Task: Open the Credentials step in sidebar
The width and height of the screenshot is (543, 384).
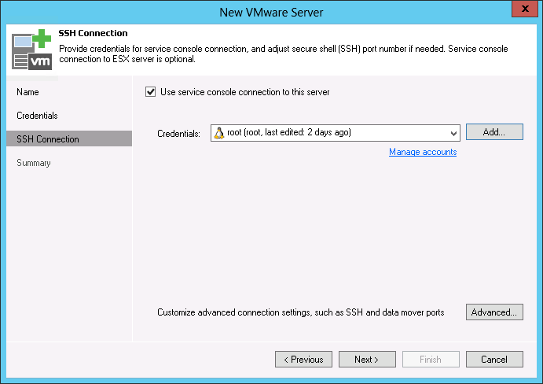Action: click(x=37, y=116)
